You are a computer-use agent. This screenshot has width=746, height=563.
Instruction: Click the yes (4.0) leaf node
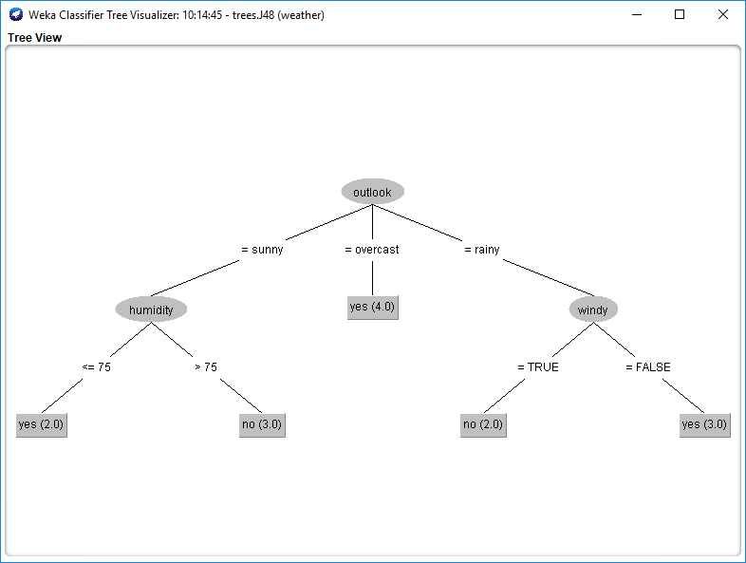pos(372,307)
